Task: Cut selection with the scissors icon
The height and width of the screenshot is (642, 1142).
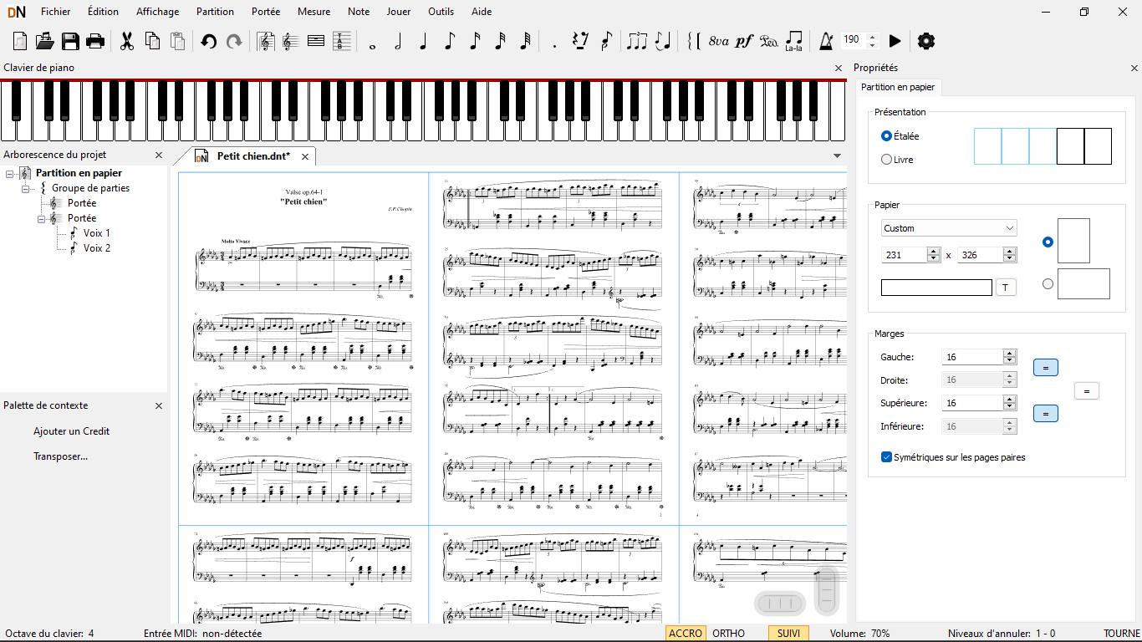Action: [x=127, y=41]
